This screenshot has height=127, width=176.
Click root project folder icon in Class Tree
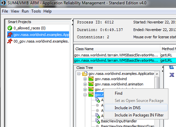pos(85,74)
